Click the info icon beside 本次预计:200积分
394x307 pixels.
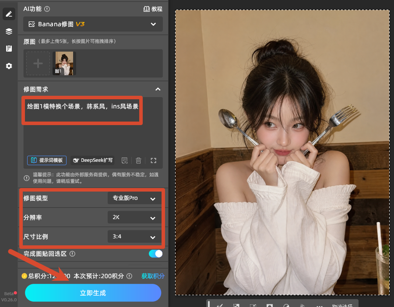pyautogui.click(x=129, y=276)
